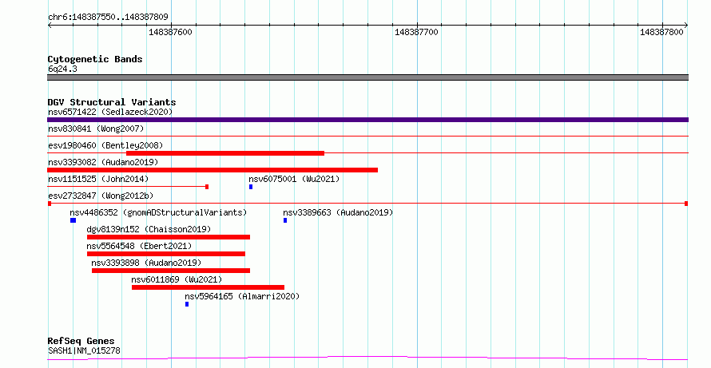Viewport: 711px width, 368px height.
Task: Click the 148387800 ruler position label
Action: (661, 32)
